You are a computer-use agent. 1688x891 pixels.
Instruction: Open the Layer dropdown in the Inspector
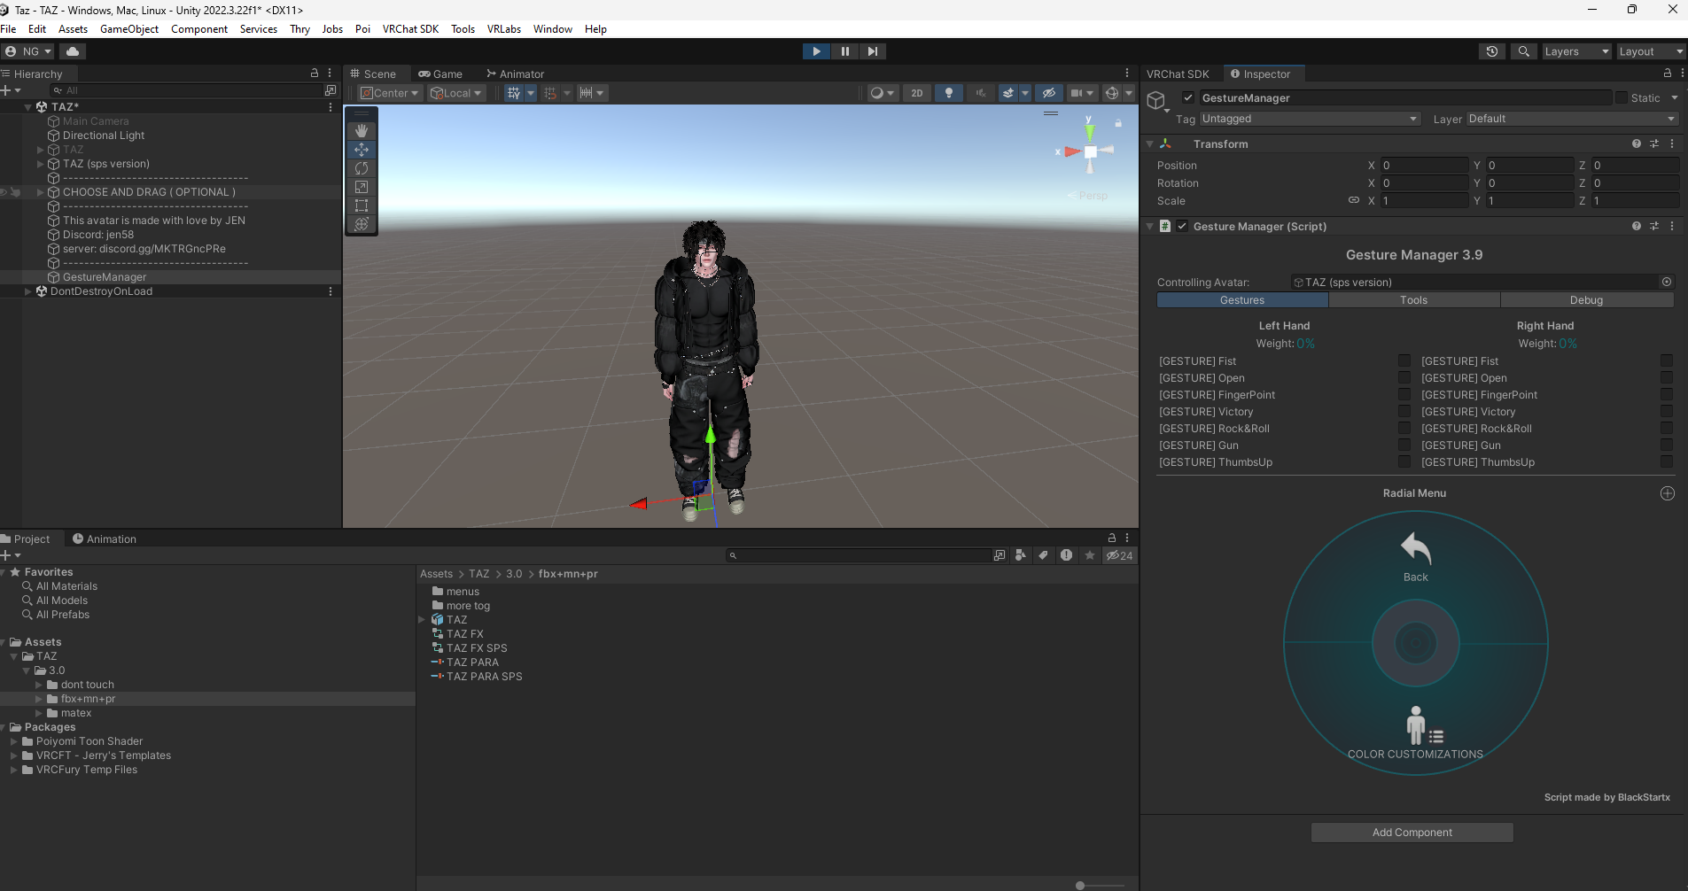tap(1572, 119)
